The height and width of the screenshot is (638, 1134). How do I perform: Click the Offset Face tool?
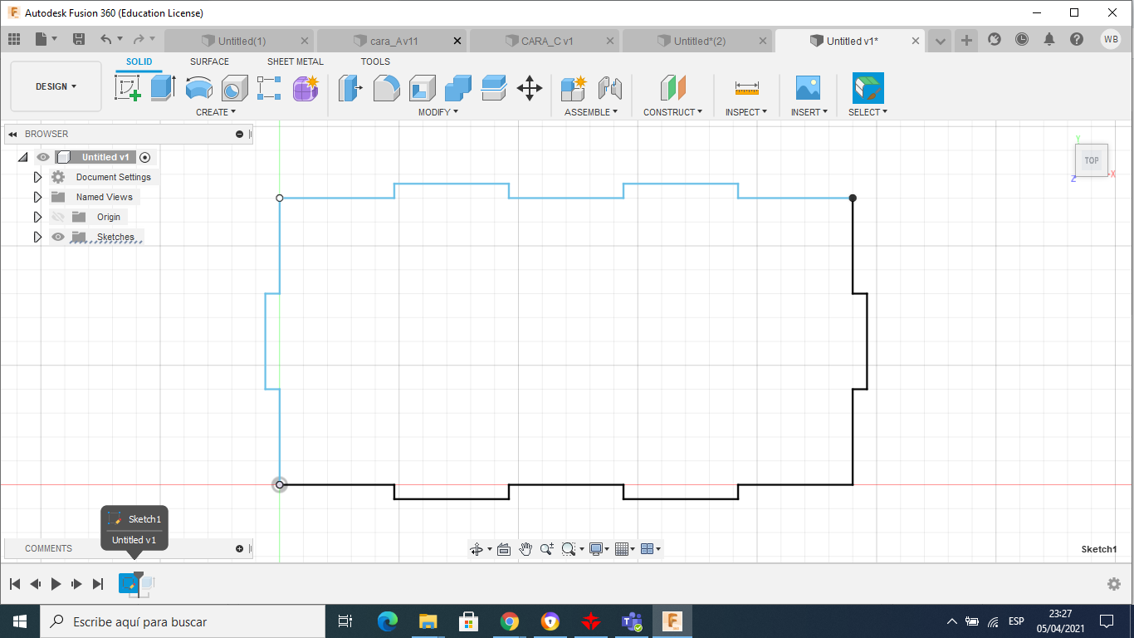494,87
